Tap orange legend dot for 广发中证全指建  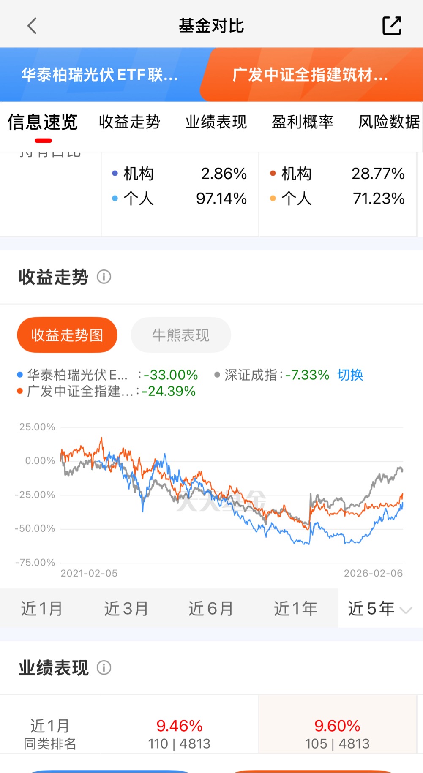pyautogui.click(x=19, y=391)
